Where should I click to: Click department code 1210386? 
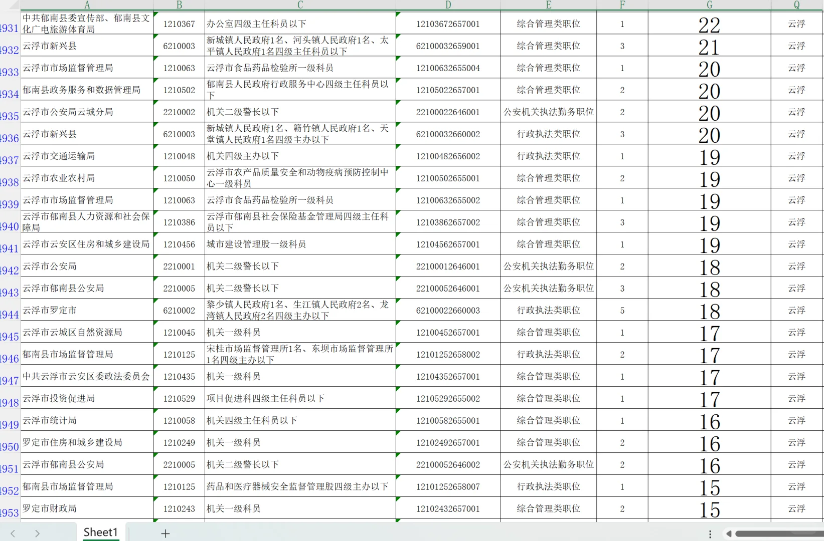pyautogui.click(x=179, y=222)
